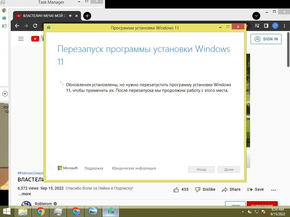Go to YouTube home logo
The image size is (290, 217).
35,39
